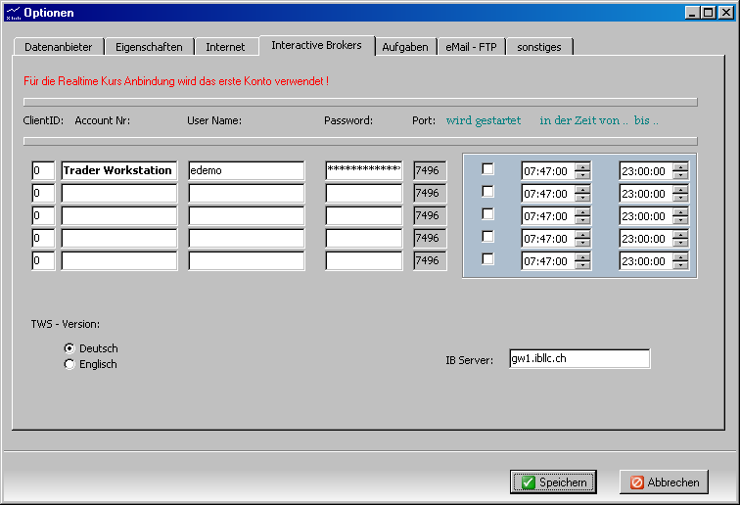Click the Abbrechen button
This screenshot has height=505, width=740.
point(664,482)
